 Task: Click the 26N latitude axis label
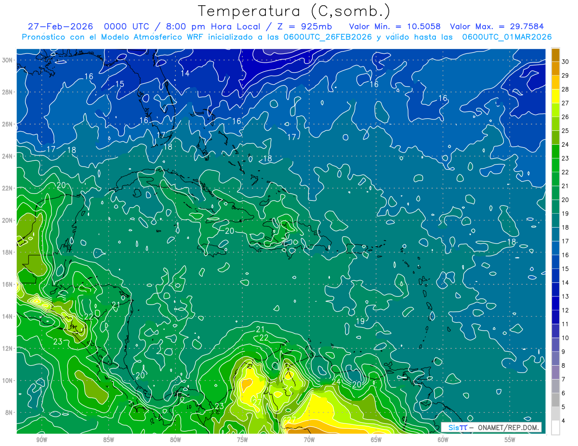coord(7,124)
